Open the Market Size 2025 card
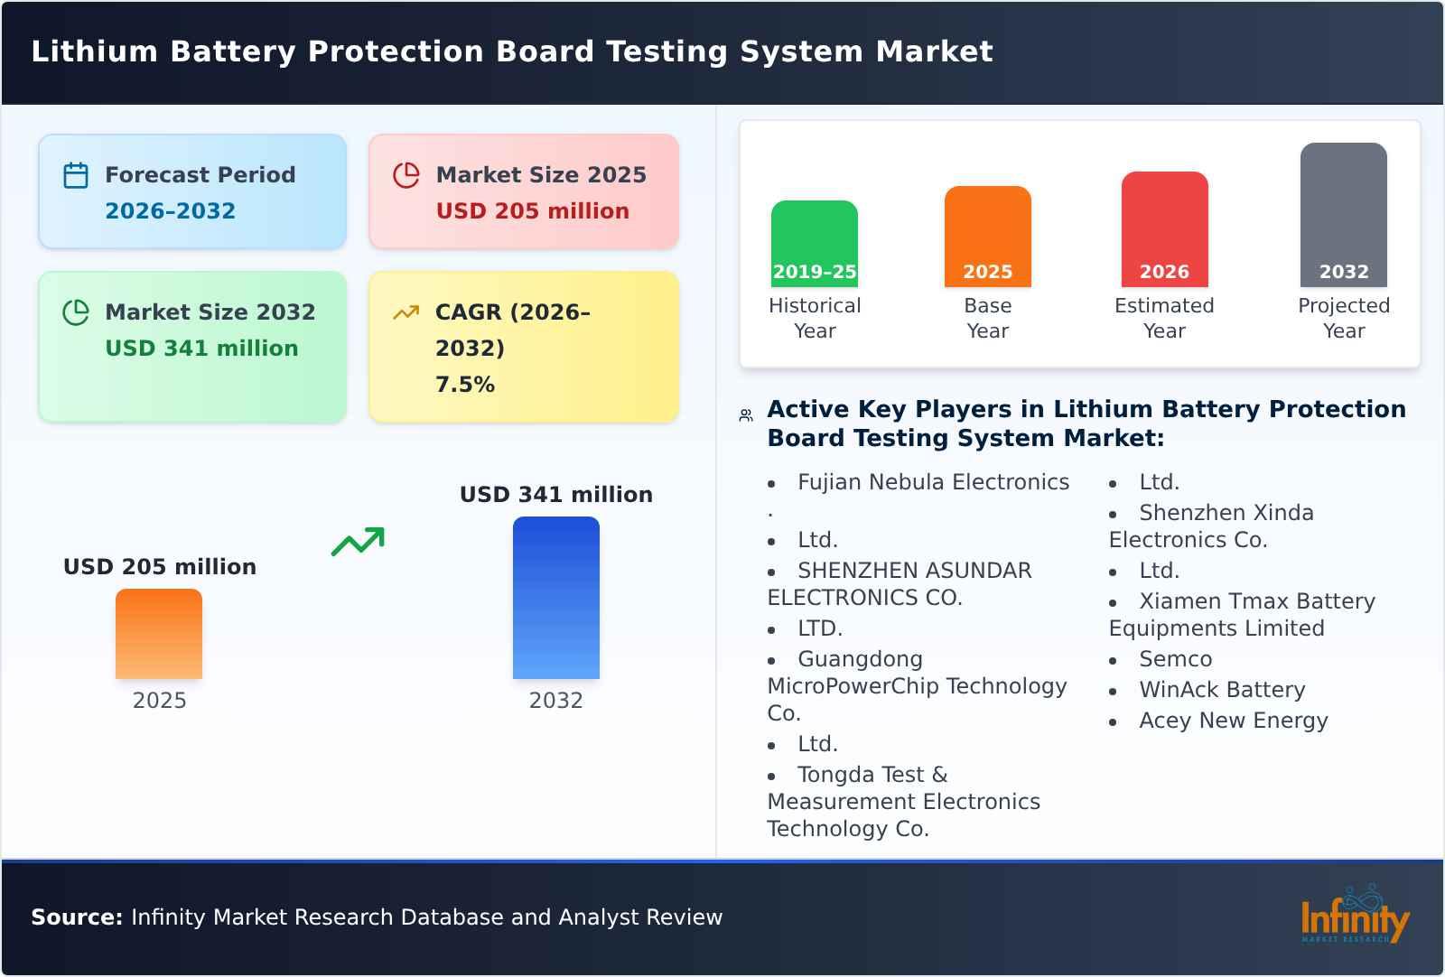1445x977 pixels. click(522, 191)
